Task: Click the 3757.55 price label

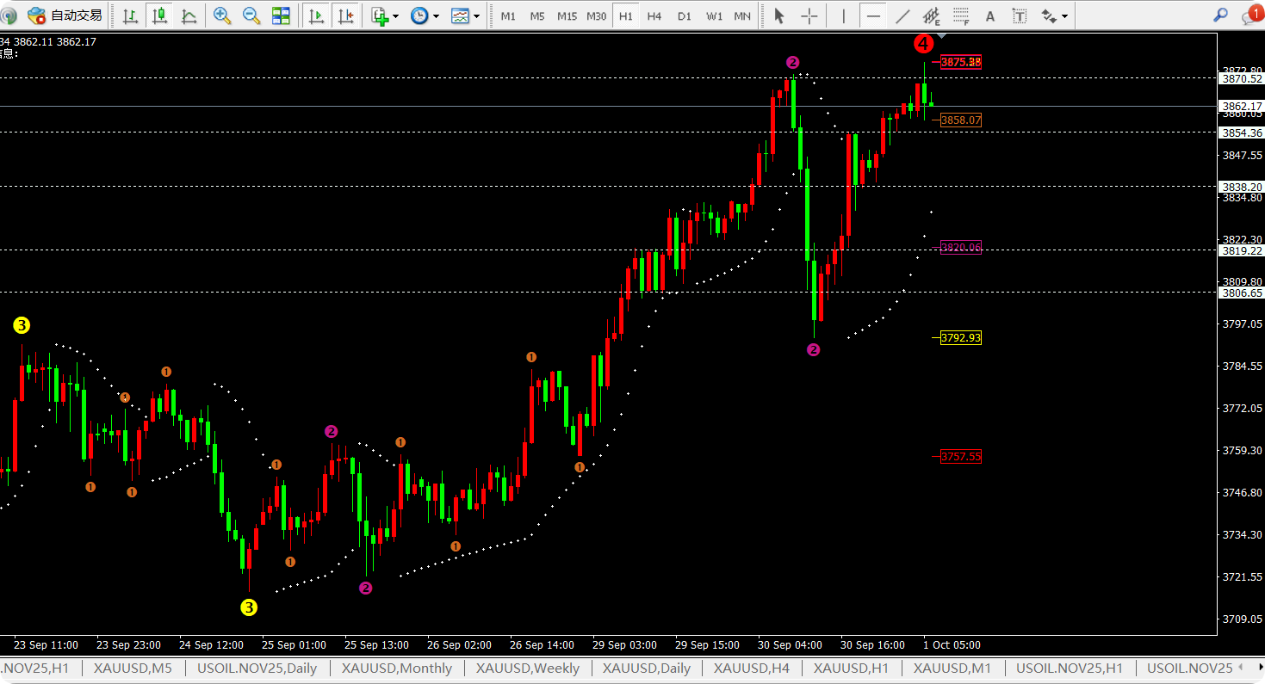Action: pyautogui.click(x=961, y=457)
